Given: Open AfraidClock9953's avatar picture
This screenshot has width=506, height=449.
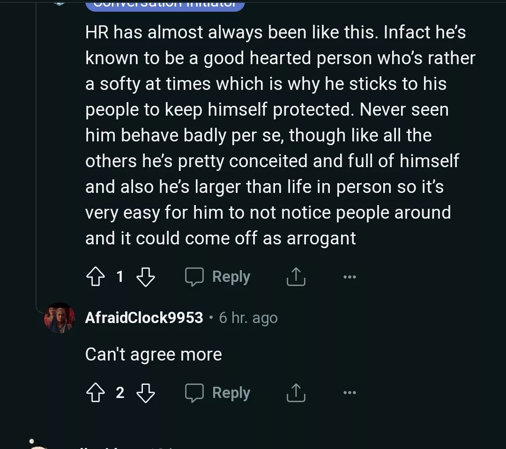Looking at the screenshot, I should (60, 318).
